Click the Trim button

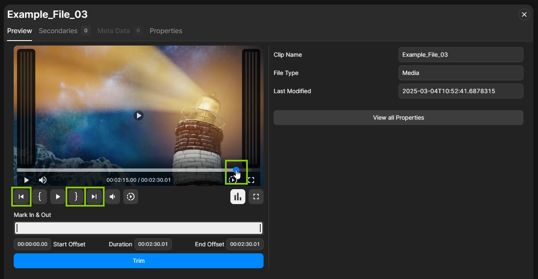(139, 261)
